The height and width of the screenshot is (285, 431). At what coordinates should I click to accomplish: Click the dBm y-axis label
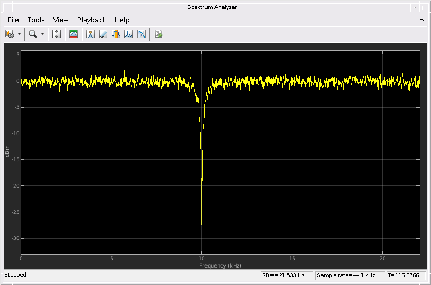point(7,152)
